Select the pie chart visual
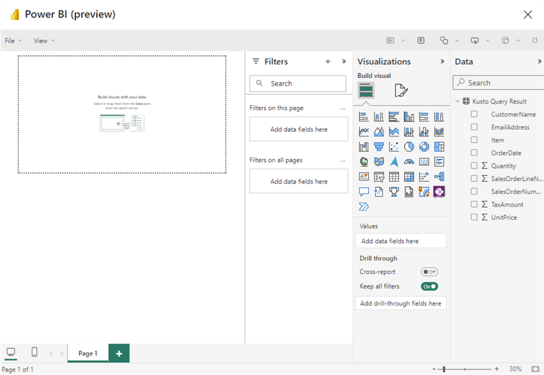Image resolution: width=544 pixels, height=375 pixels. click(x=409, y=147)
